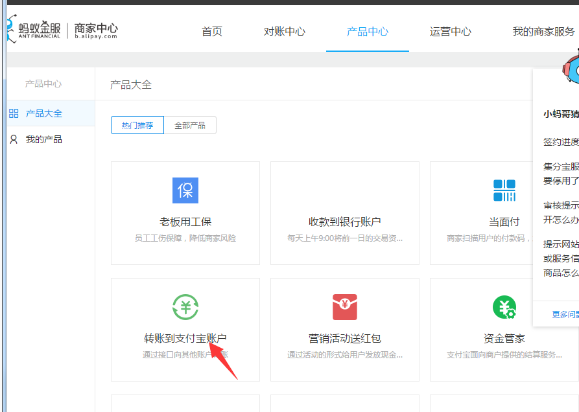Click the red envelope 营销活动送红包 icon
The height and width of the screenshot is (412, 579).
click(344, 307)
